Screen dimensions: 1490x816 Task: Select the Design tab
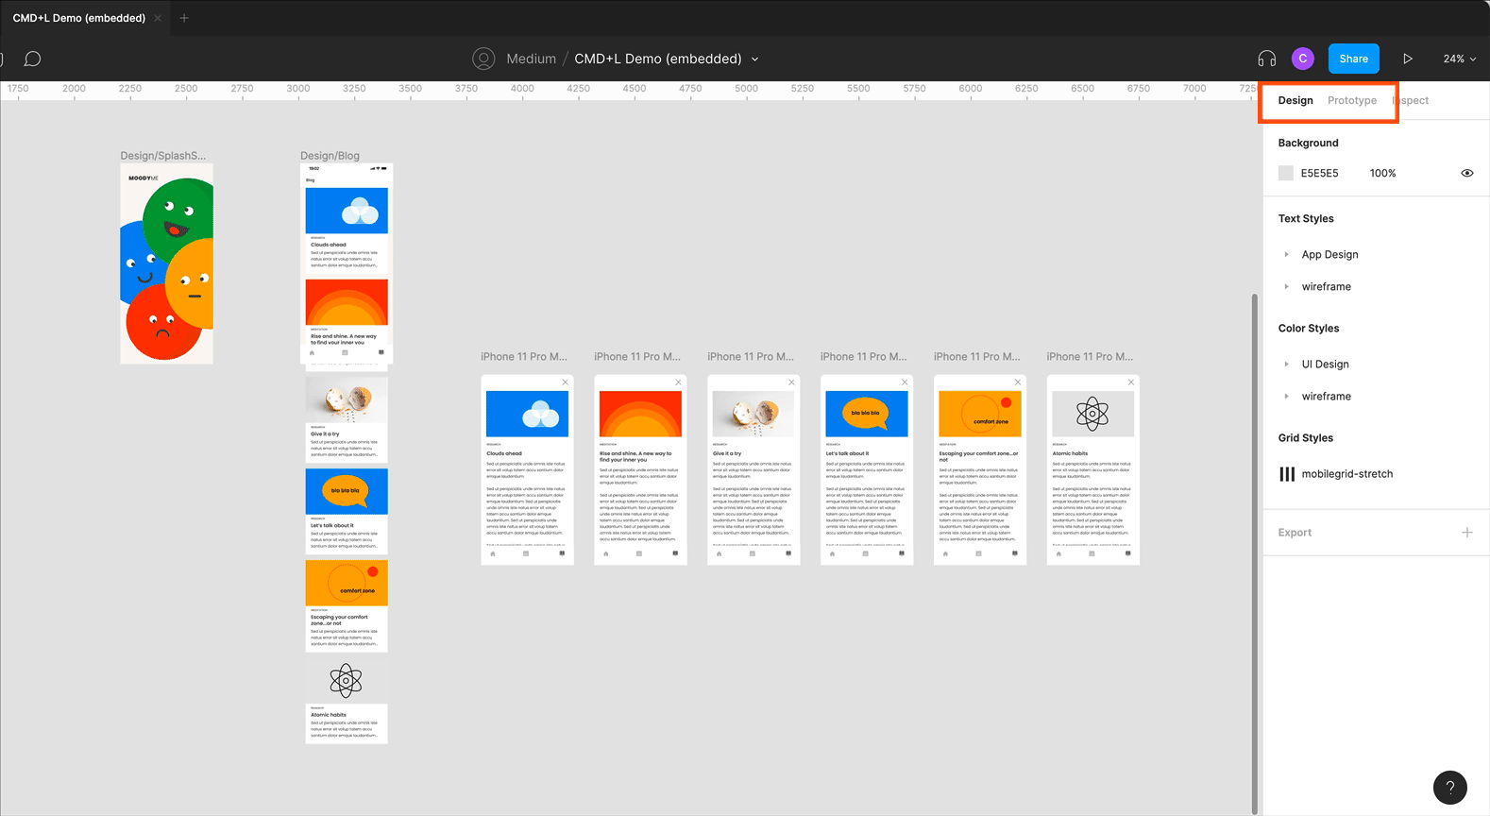click(x=1295, y=100)
